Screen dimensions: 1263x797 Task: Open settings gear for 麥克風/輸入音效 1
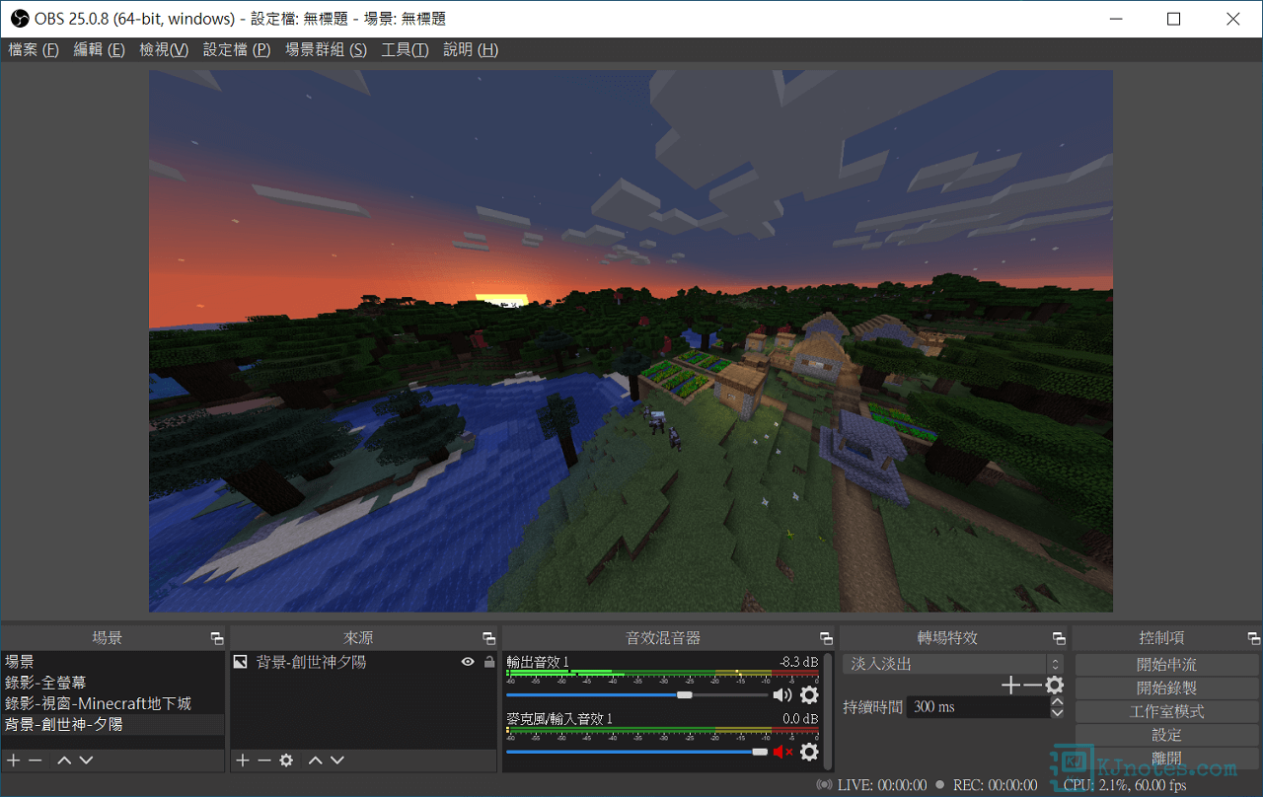[809, 752]
